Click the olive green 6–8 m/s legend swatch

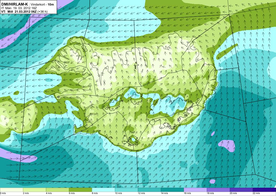coord(80,190)
